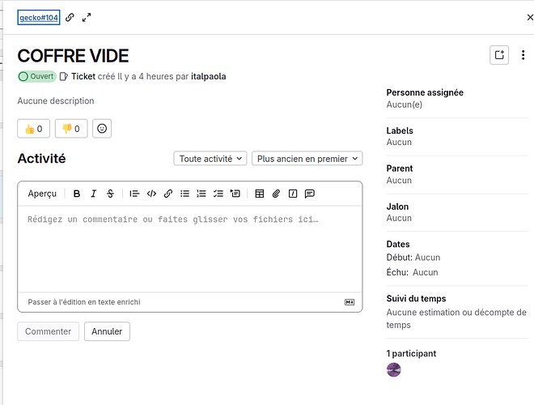Open the emoji reaction picker
Image resolution: width=534 pixels, height=405 pixels.
(102, 128)
